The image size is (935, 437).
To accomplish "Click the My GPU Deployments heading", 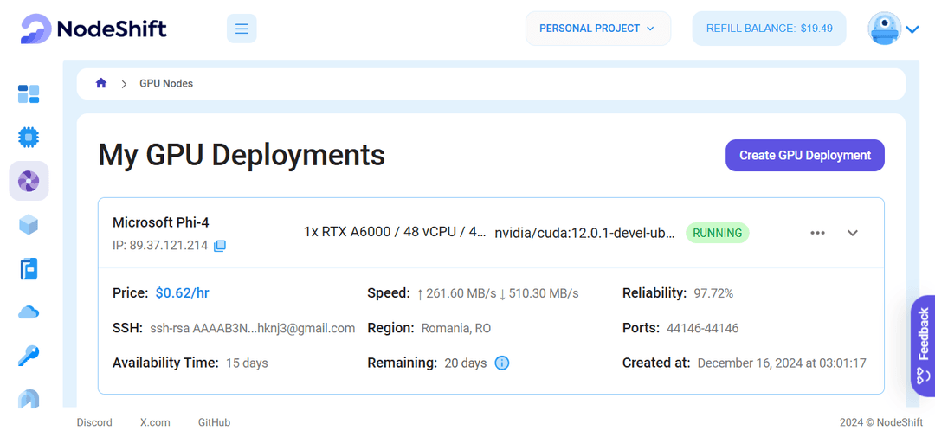I will click(242, 155).
